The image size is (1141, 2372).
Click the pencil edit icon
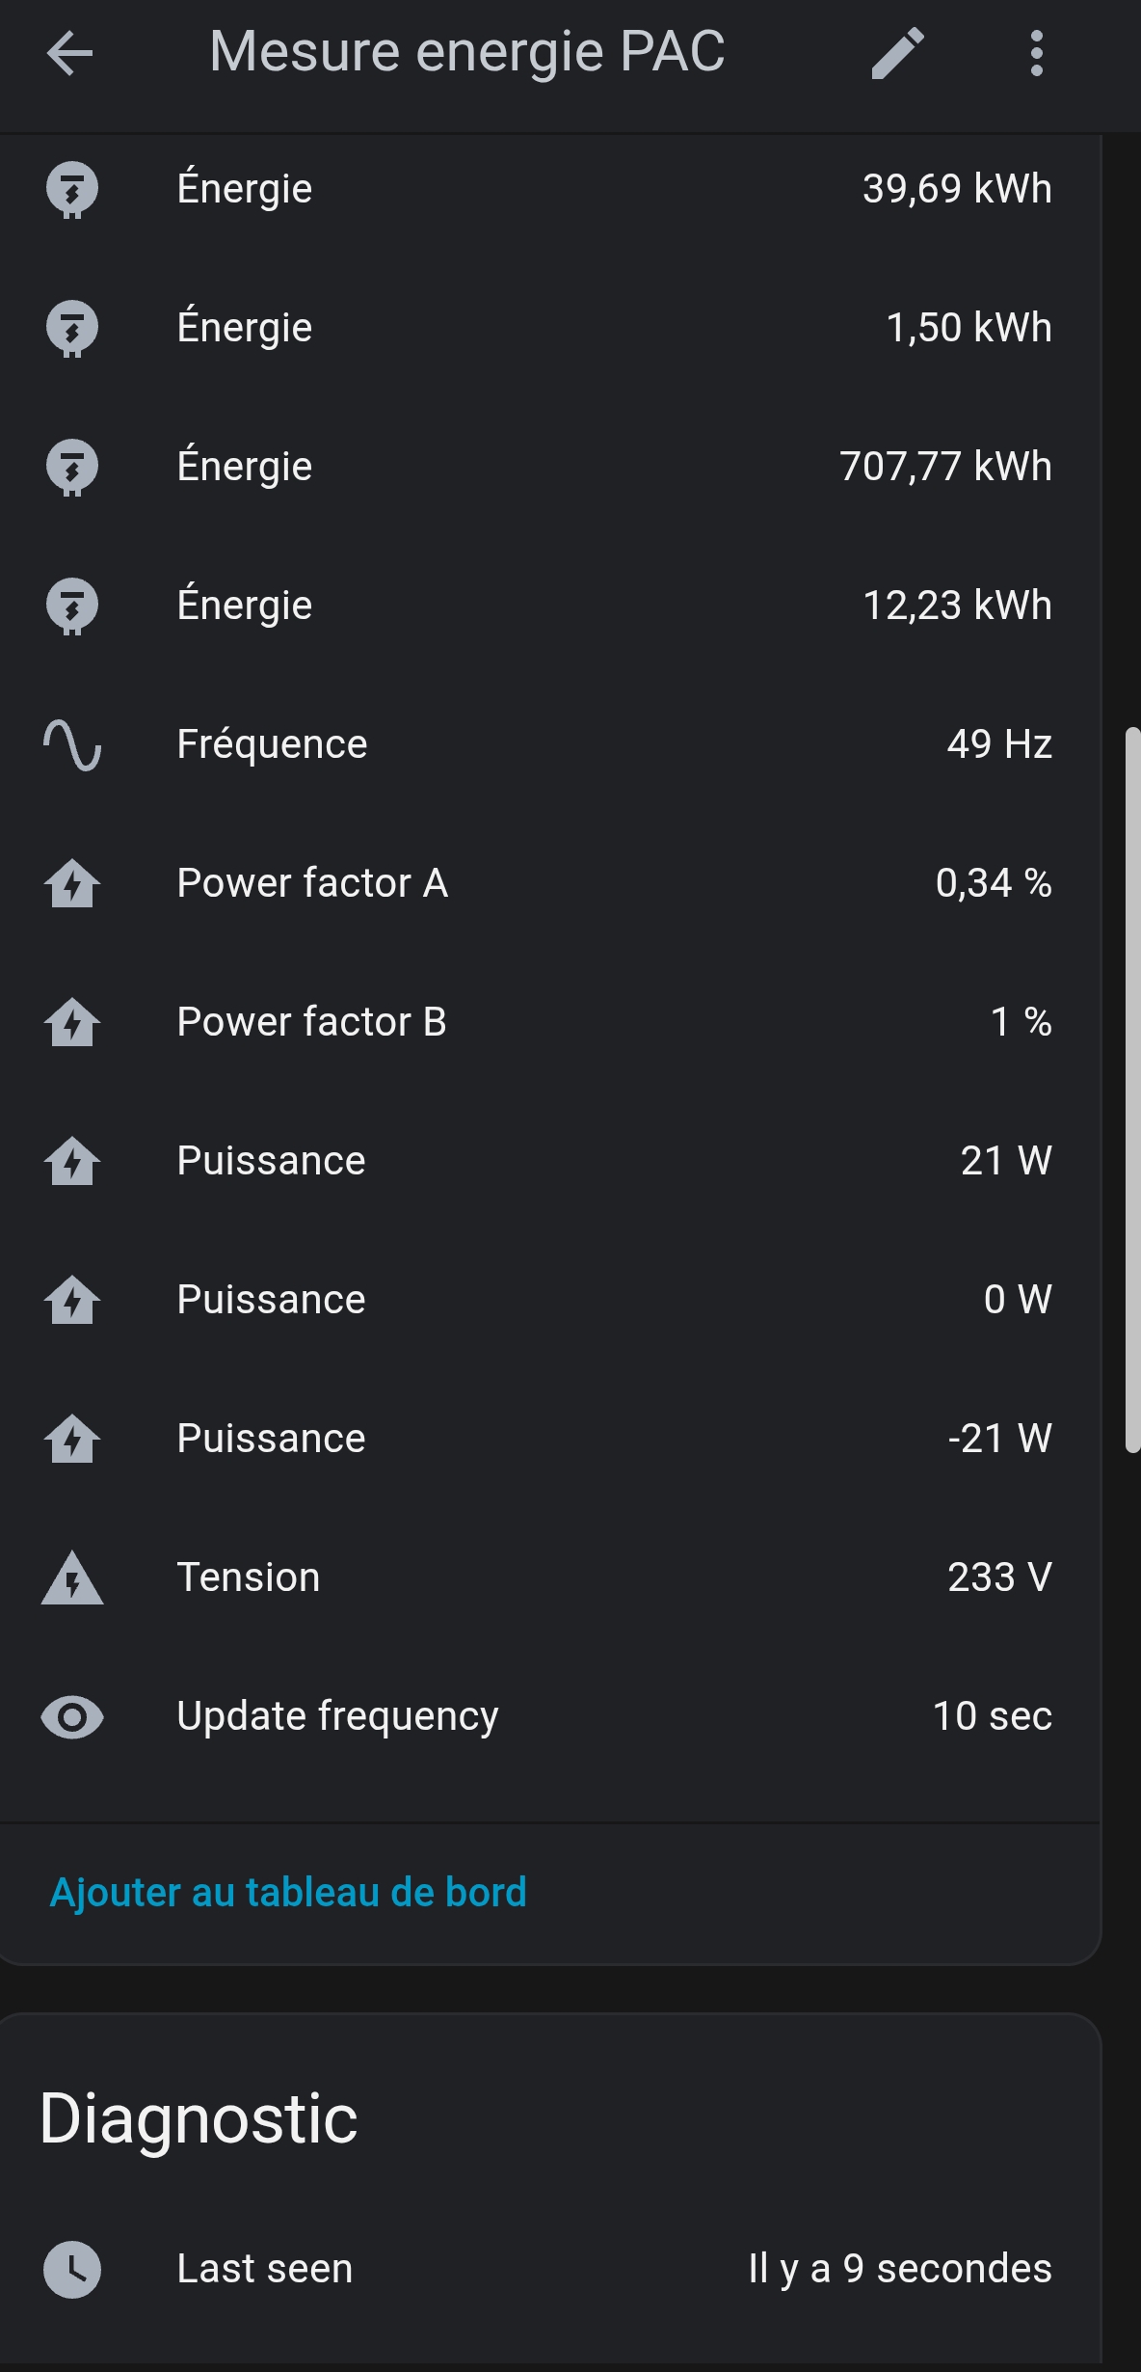pos(897,53)
